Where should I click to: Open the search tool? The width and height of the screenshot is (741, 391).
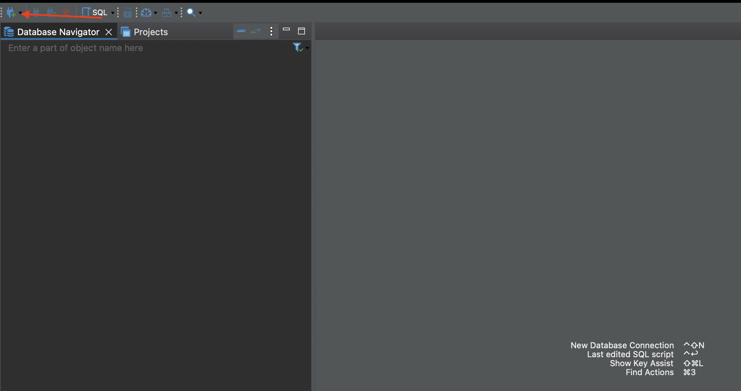pyautogui.click(x=191, y=12)
